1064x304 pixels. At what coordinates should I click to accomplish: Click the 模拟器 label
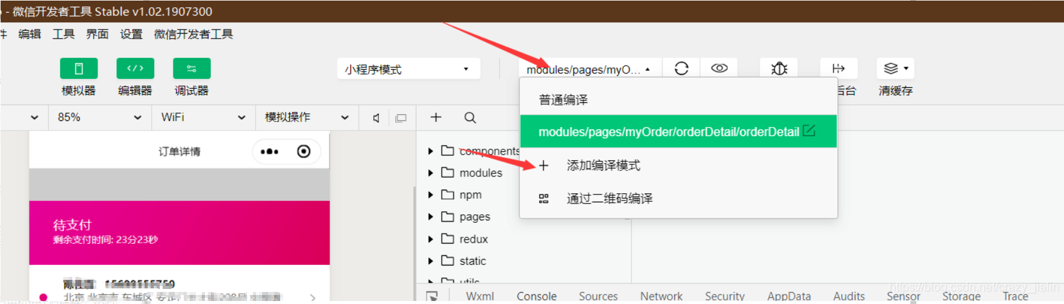(x=78, y=90)
